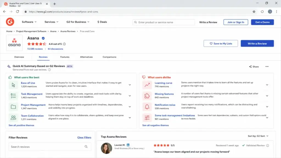Screen dimensions: 281x158
Task: Expand the Task Management row
Action: [x=130, y=96]
